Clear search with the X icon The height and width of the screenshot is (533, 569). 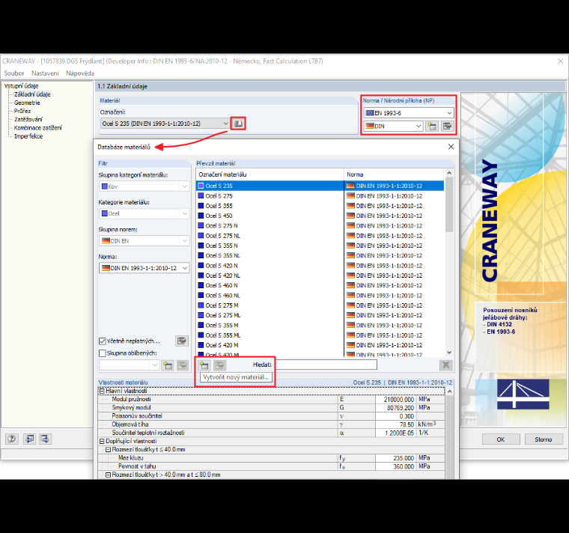446,365
